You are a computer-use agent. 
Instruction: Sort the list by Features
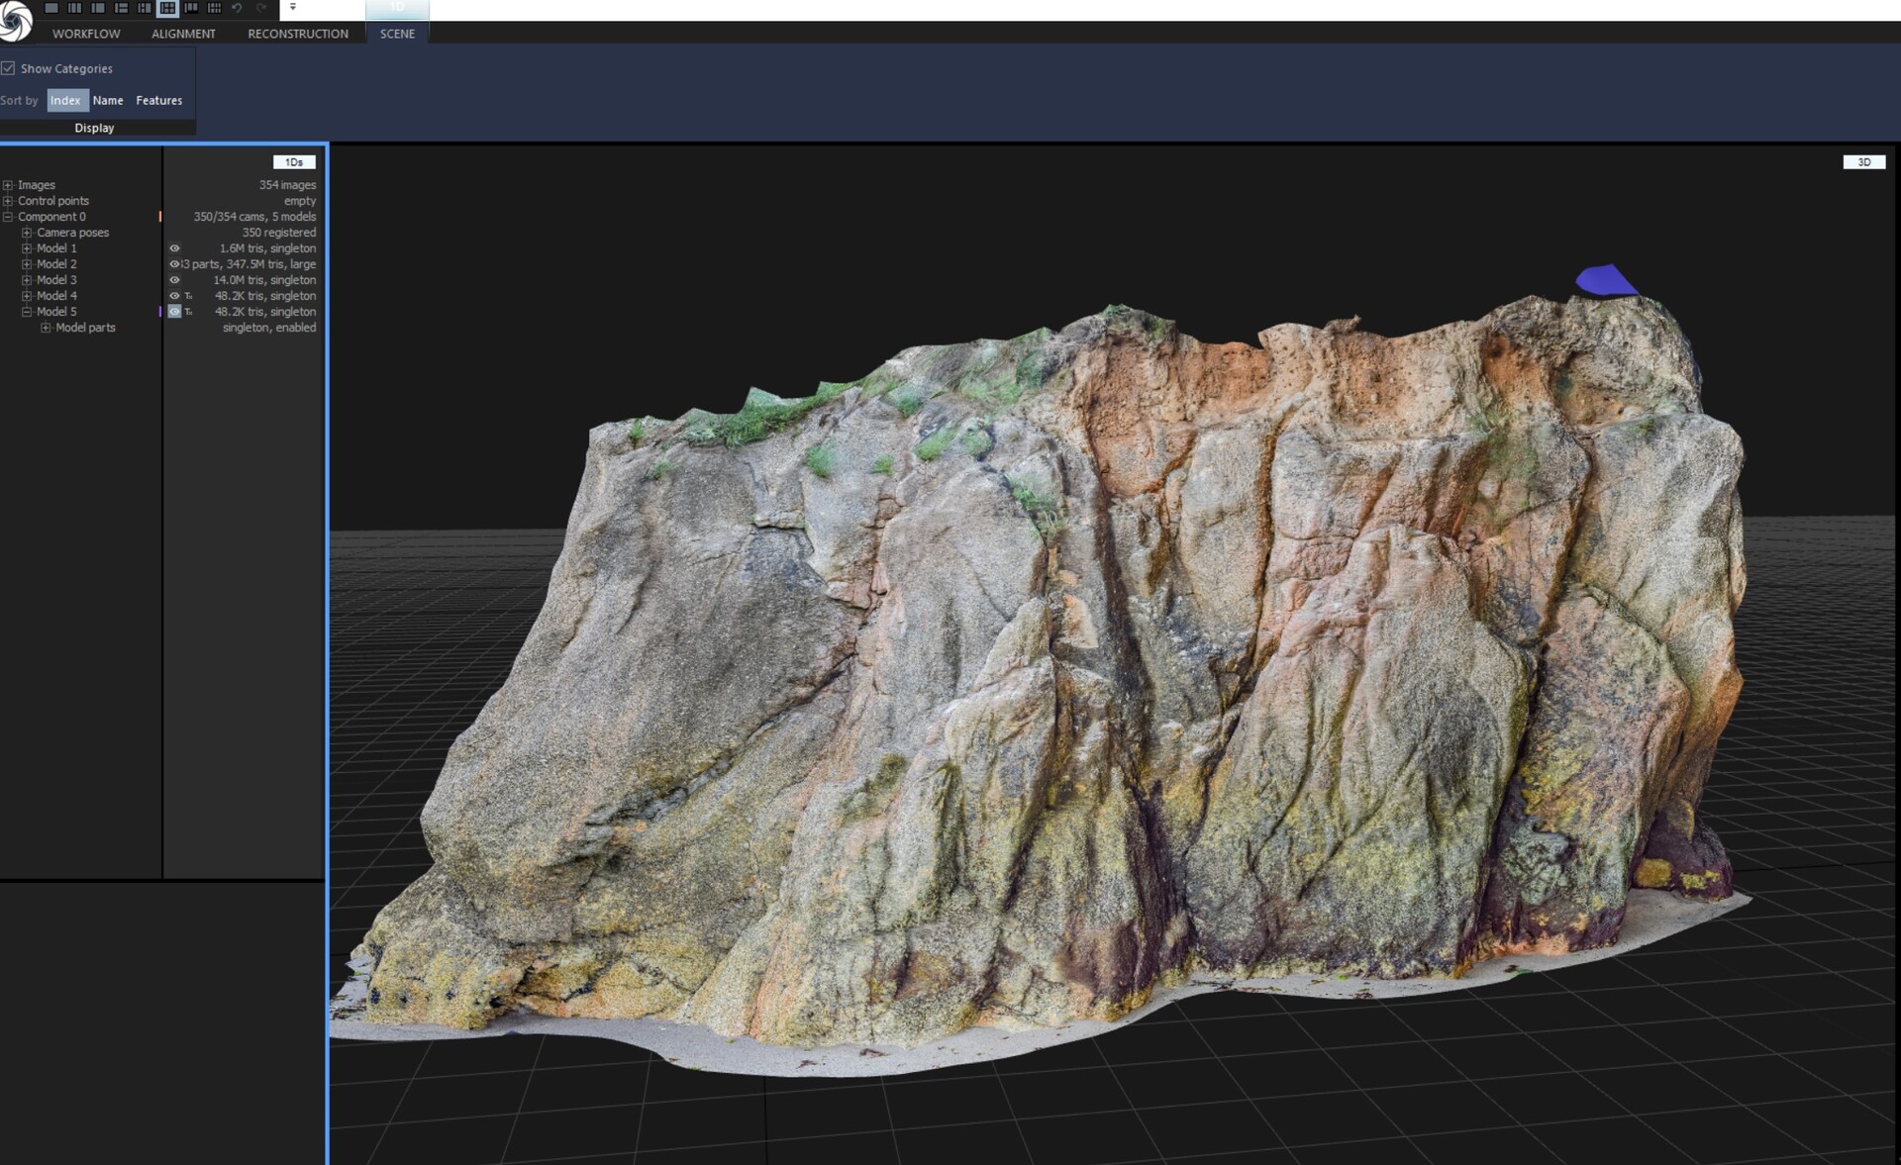(159, 100)
